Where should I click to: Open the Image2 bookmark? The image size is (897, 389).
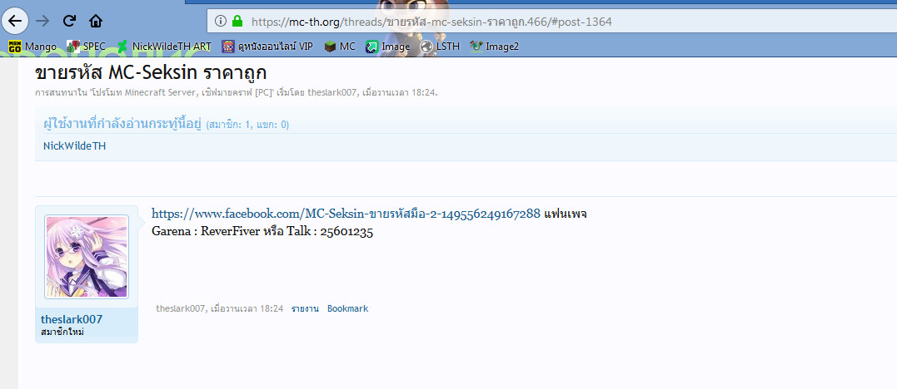tap(495, 47)
